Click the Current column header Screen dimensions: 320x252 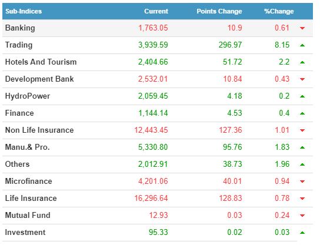click(x=156, y=11)
